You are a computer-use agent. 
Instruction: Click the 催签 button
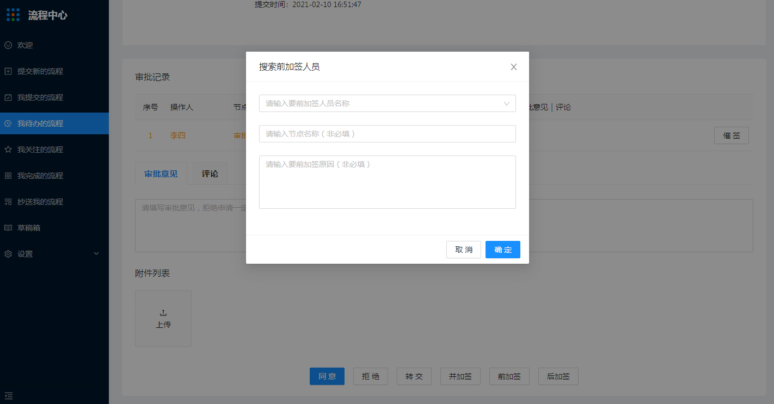pos(732,135)
